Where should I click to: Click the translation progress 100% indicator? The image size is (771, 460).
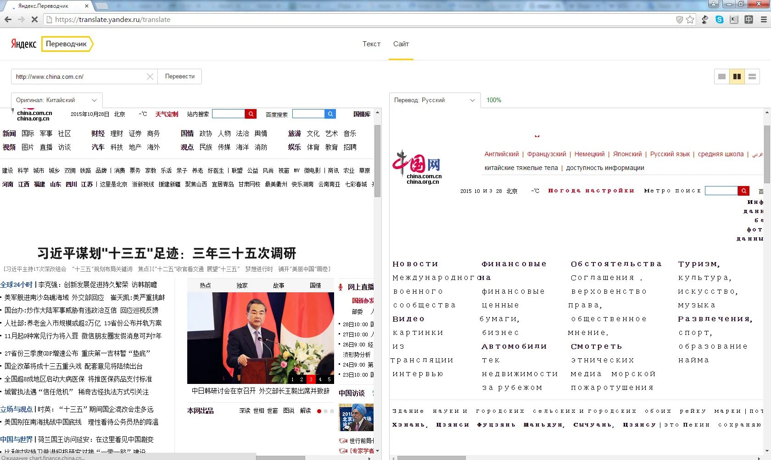494,100
